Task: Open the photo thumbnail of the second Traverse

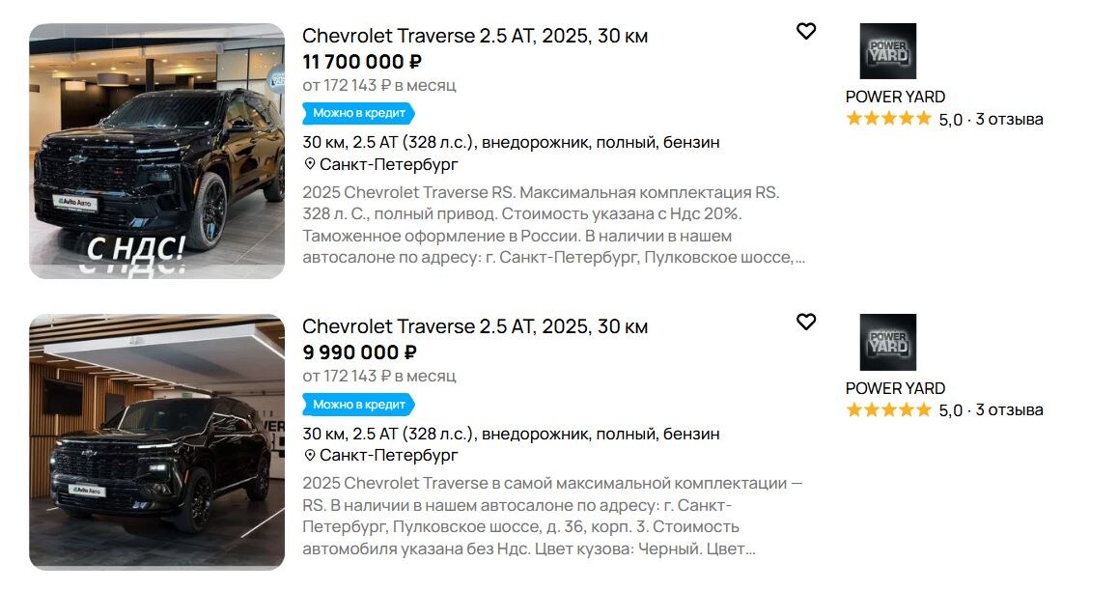Action: point(154,444)
